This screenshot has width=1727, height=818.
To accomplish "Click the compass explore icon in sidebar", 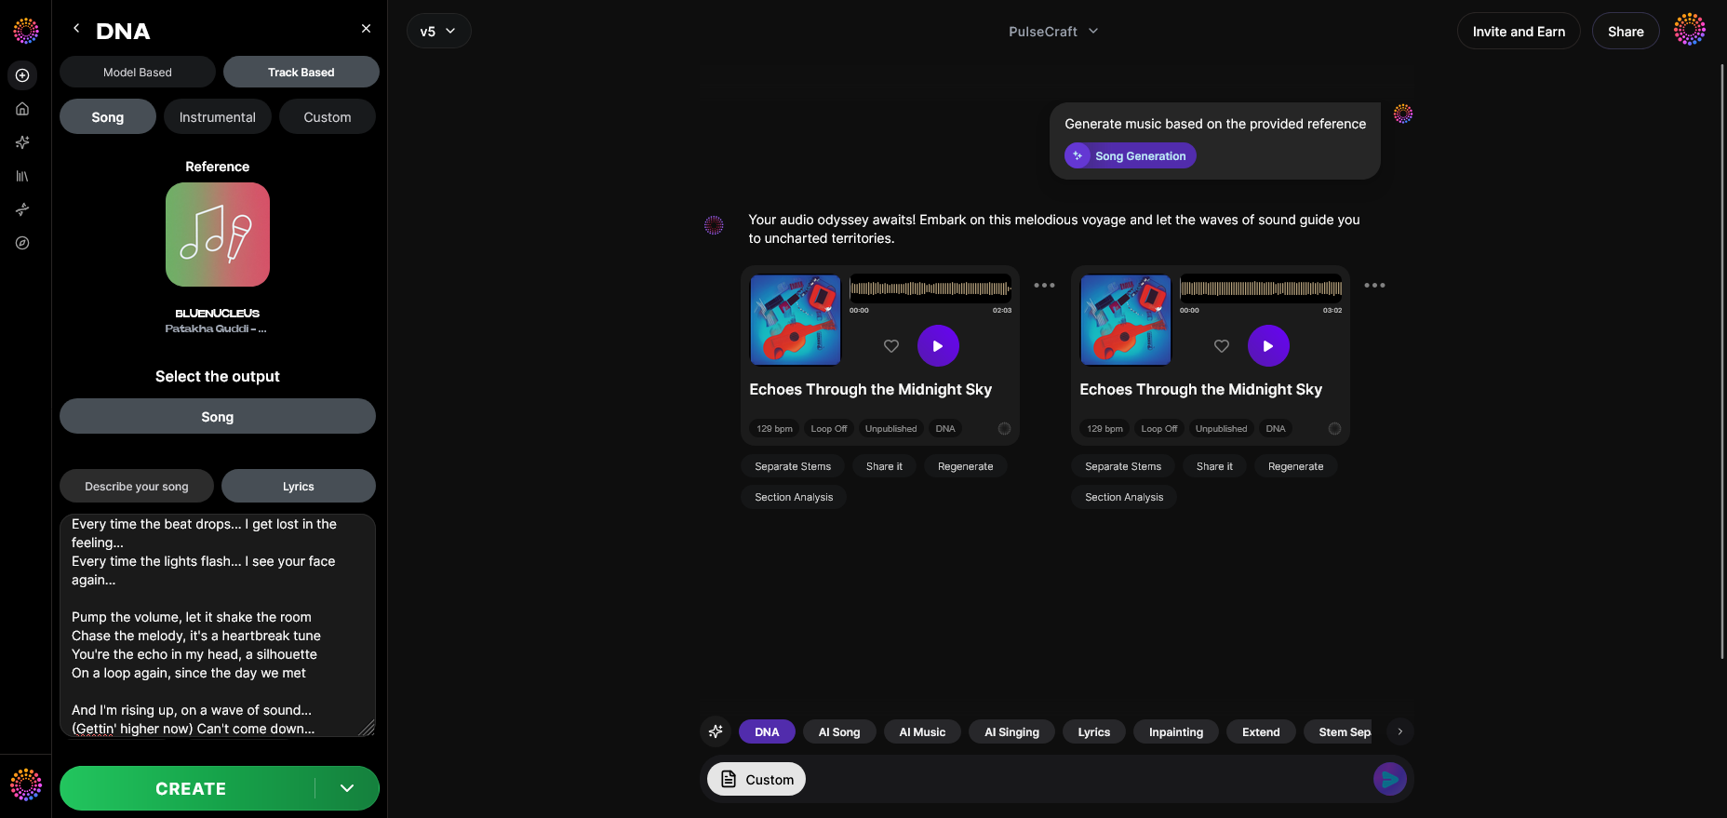I will point(22,243).
